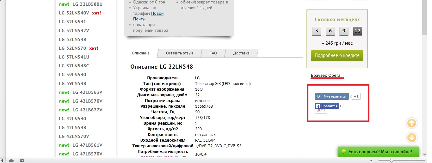Open LG 32LN541 model link
This screenshot has width=432, height=163.
pos(72,22)
